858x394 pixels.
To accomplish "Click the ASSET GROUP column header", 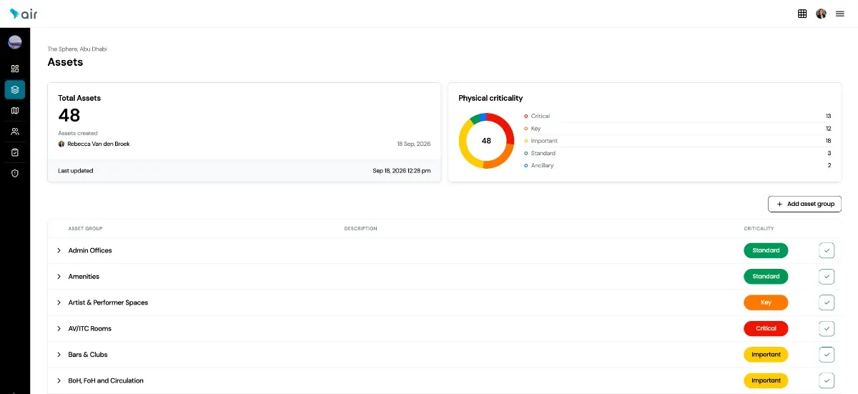I will point(85,229).
